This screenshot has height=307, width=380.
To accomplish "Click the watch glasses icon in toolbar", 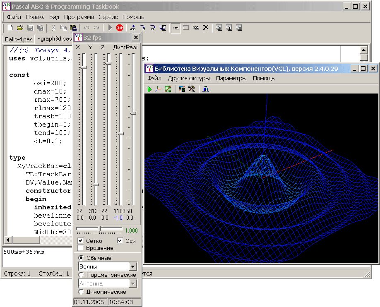I will 196,28.
